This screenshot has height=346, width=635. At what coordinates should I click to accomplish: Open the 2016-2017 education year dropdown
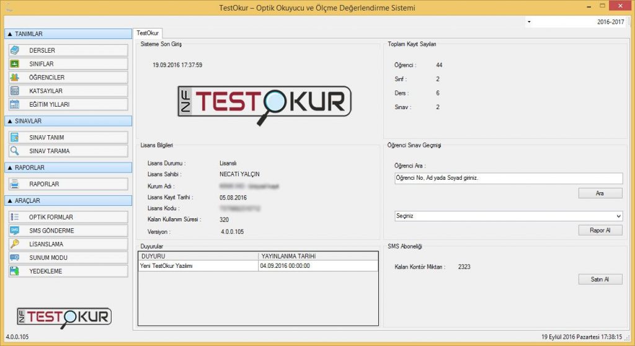[576, 22]
